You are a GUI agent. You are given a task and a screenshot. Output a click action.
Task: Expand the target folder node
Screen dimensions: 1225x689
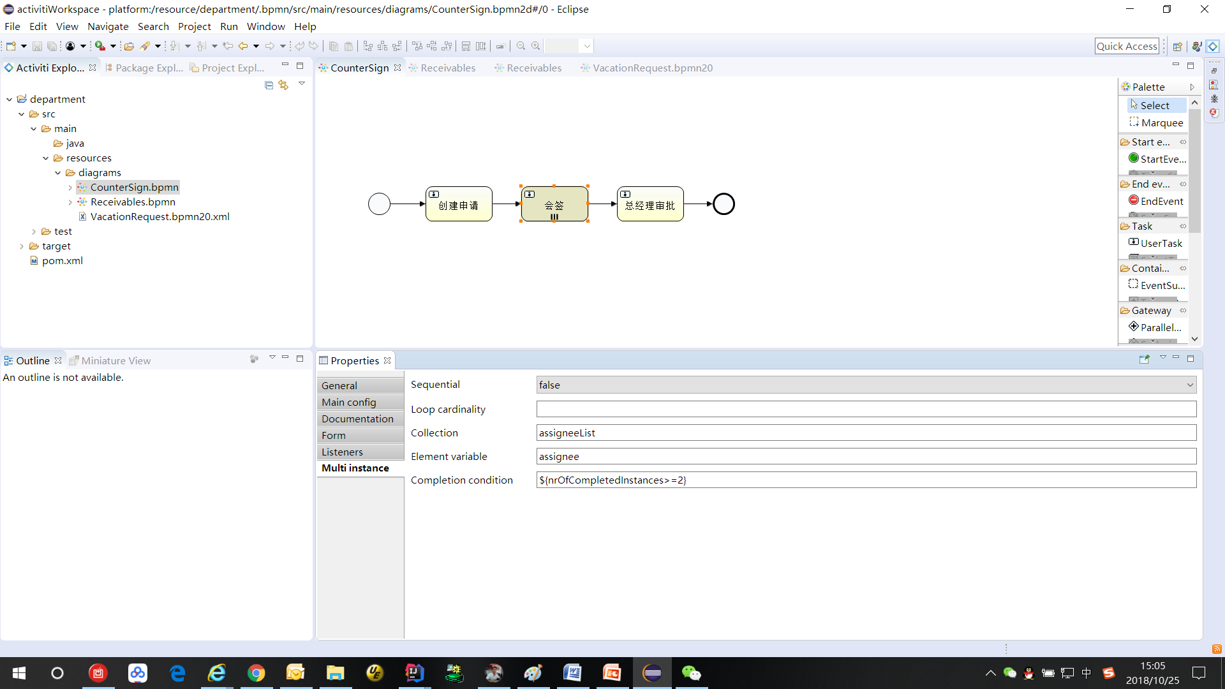pyautogui.click(x=22, y=246)
